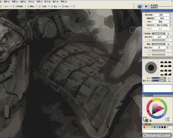The width and height of the screenshot is (173, 138).
Task: Click the 39.6 size value field
Action: point(169,78)
